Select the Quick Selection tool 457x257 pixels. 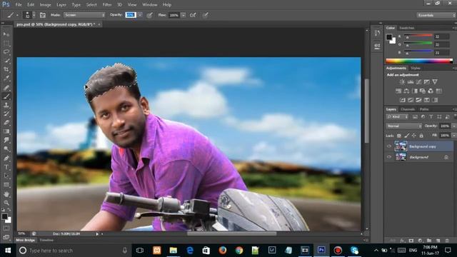pyautogui.click(x=6, y=61)
